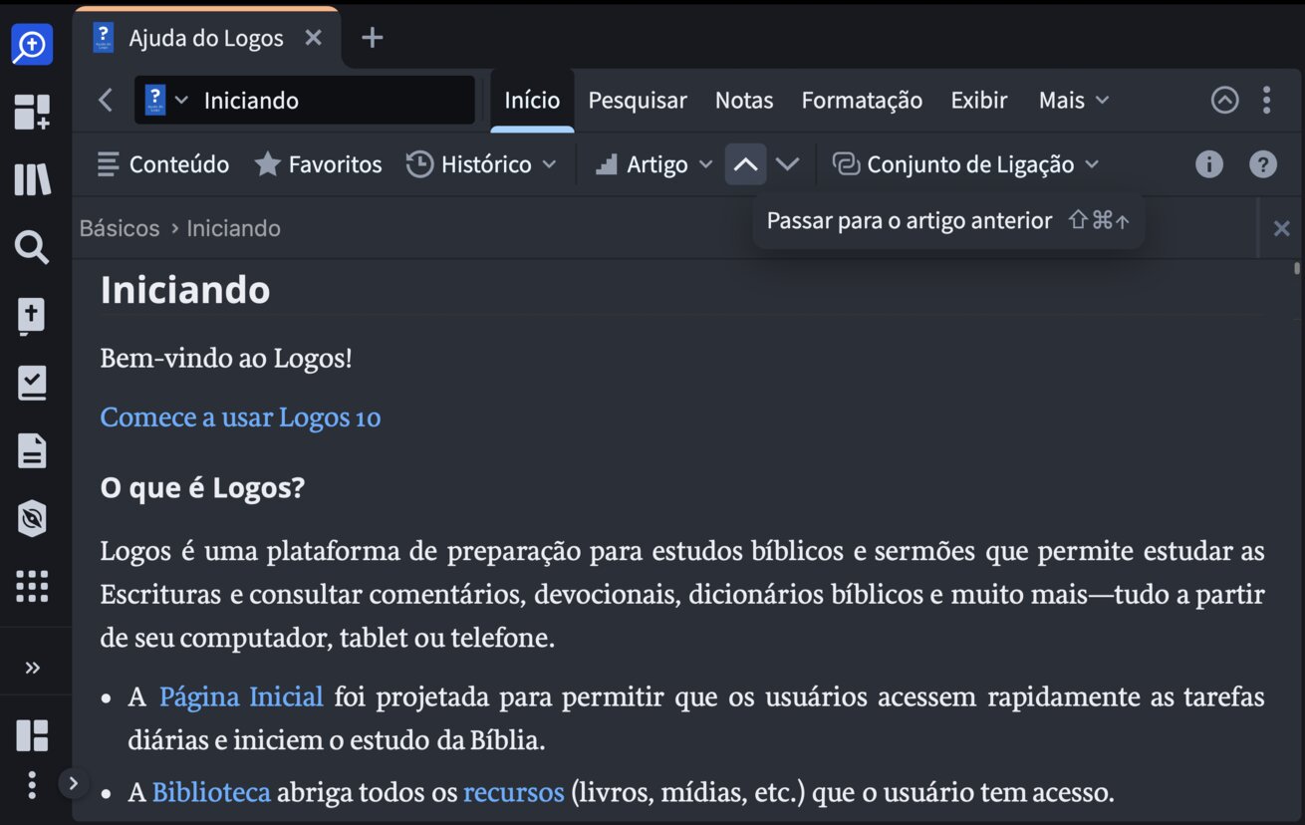Open the panel menu vertical dots

[1267, 100]
